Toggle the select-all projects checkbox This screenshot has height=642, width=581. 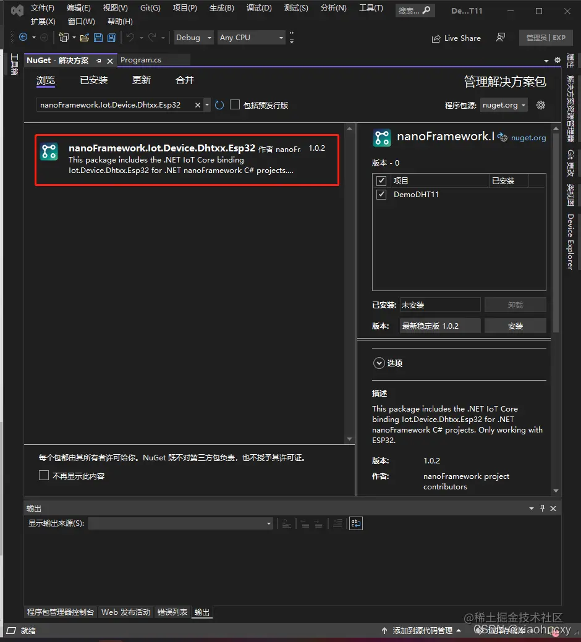point(381,180)
